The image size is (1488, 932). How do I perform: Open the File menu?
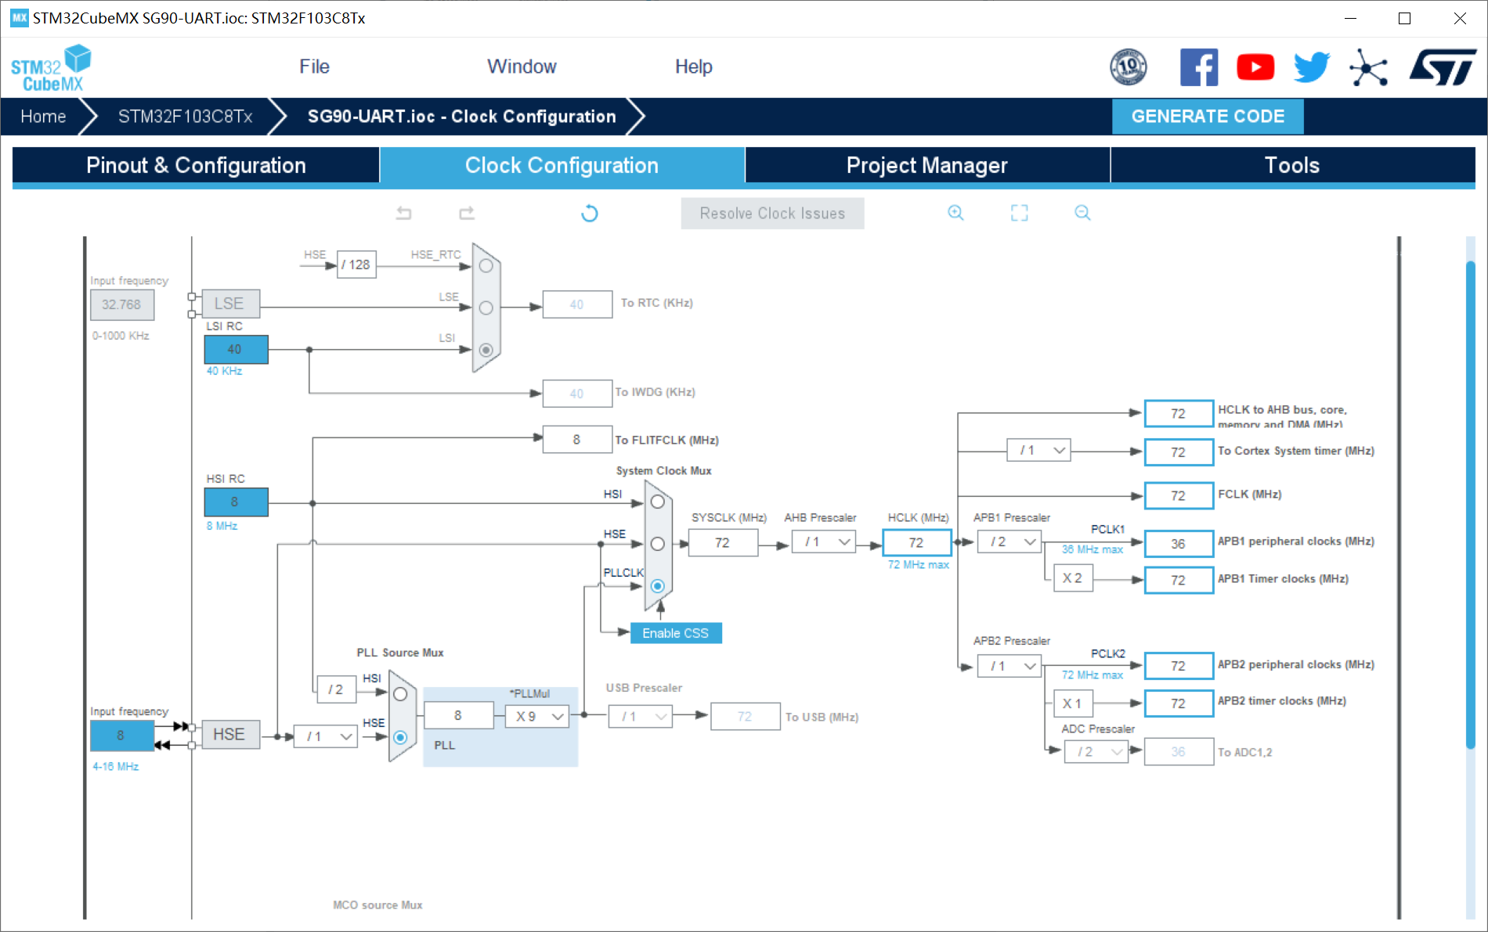coord(314,67)
